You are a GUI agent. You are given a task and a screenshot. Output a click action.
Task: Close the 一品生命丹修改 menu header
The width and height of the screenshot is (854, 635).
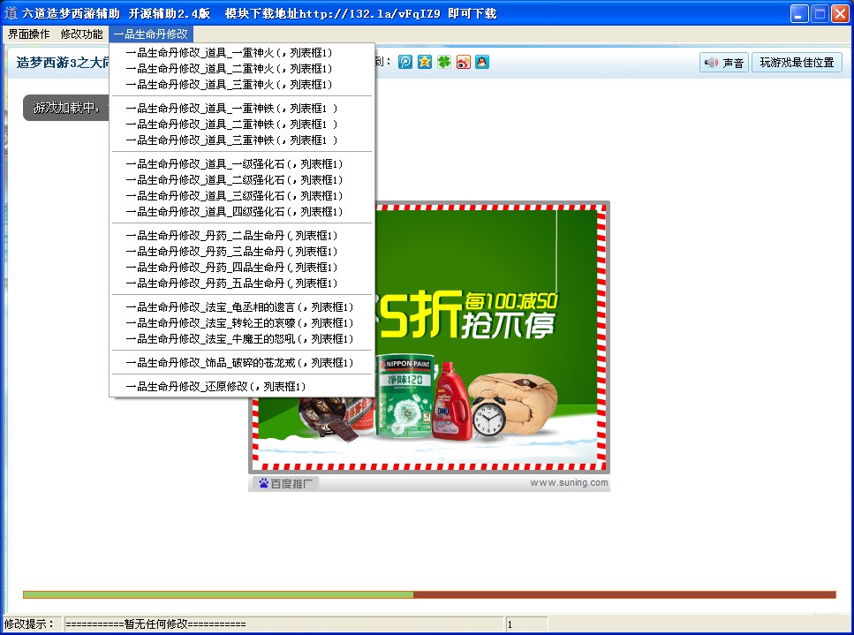point(151,34)
